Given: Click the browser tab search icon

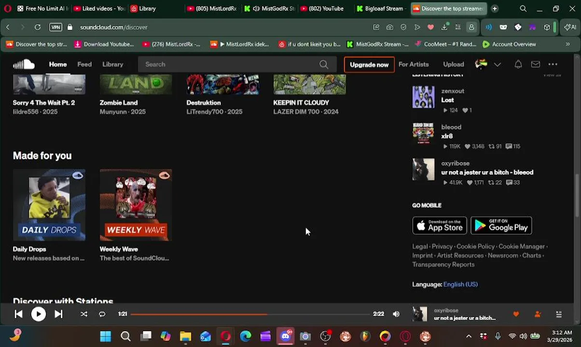Looking at the screenshot, I should [x=523, y=9].
